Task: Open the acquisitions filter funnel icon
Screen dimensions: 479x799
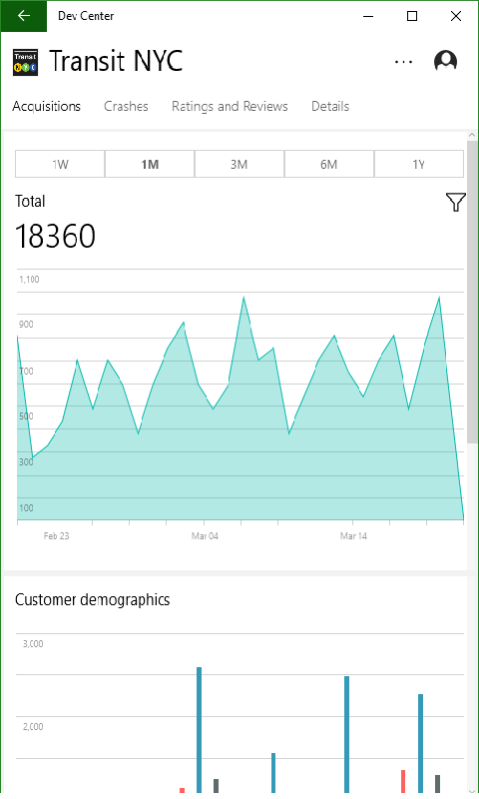Action: [456, 202]
